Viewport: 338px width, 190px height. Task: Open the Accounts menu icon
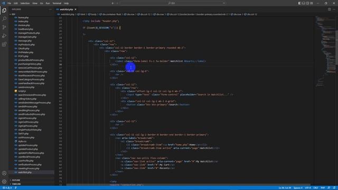point(4,173)
